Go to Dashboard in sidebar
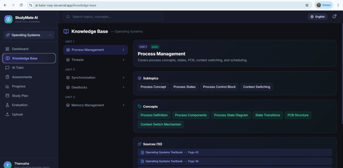Image resolution: width=343 pixels, height=168 pixels. 29,49
